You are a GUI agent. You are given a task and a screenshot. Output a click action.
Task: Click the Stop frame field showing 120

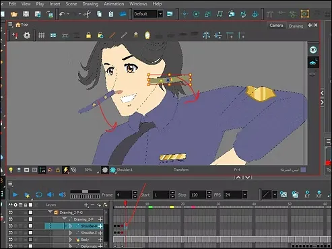click(x=197, y=194)
